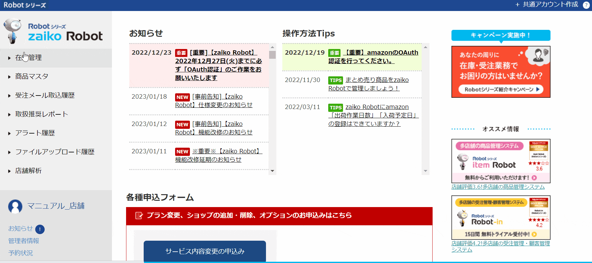Expand 受注メール取込履歴 menu item
This screenshot has width=592, height=263.
click(56, 96)
